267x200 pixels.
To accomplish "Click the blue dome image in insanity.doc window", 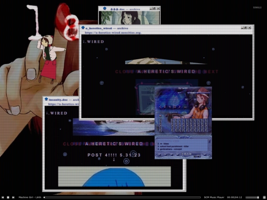I will [x=114, y=176].
